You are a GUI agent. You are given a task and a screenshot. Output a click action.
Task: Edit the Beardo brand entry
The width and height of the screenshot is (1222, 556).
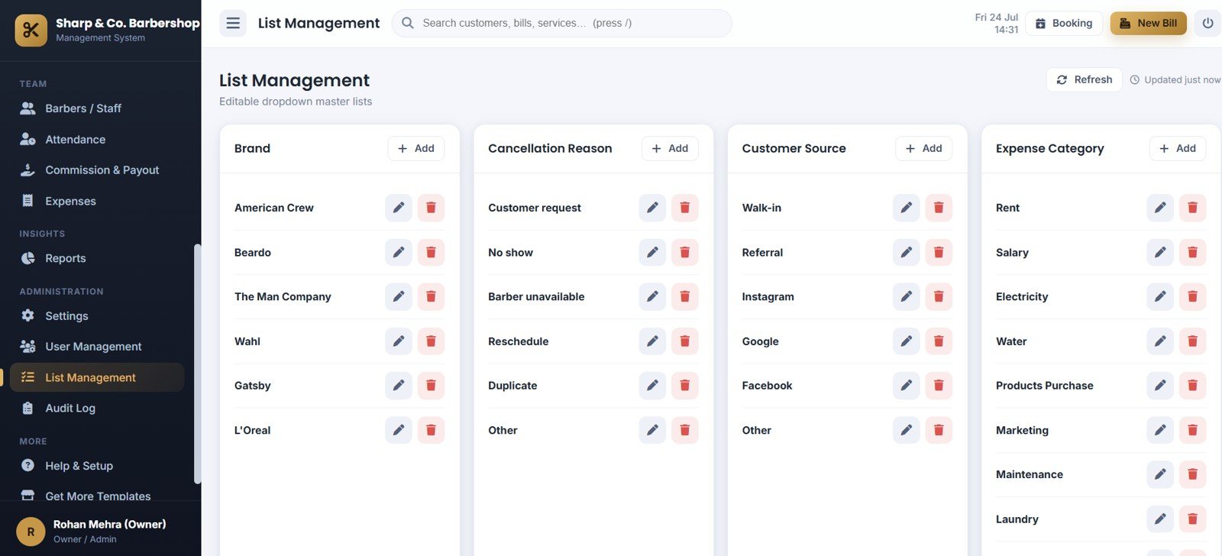point(399,252)
